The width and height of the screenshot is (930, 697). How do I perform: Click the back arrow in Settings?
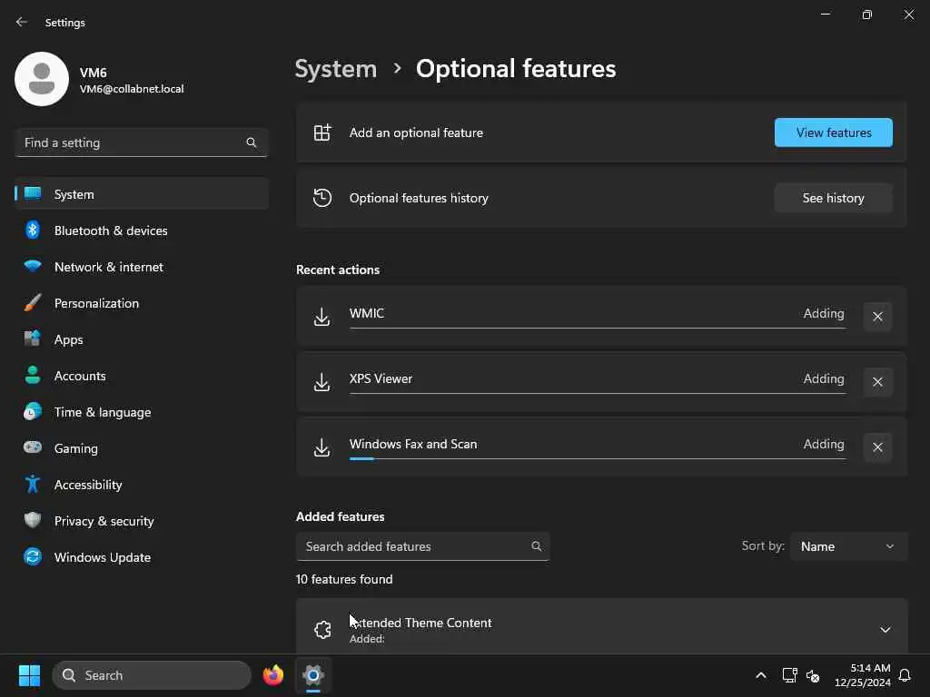pyautogui.click(x=22, y=22)
